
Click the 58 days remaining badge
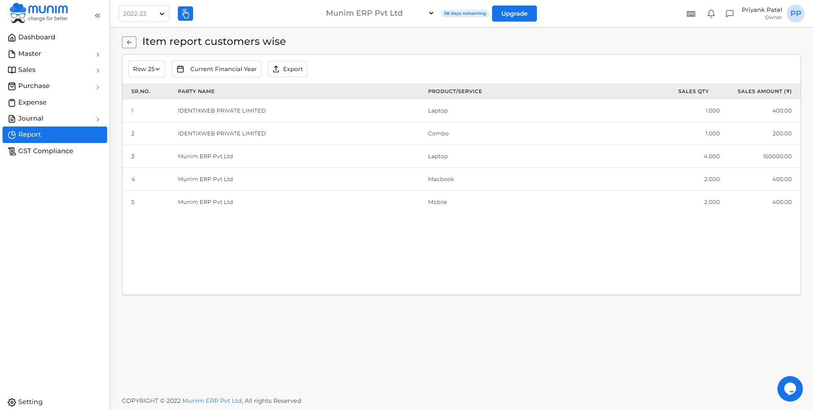coord(465,14)
